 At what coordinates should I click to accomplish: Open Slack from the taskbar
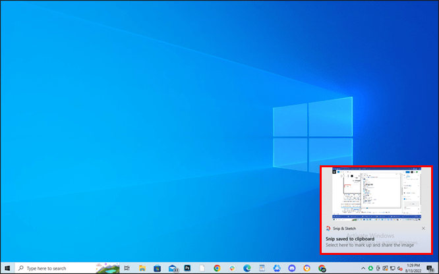tap(232, 268)
